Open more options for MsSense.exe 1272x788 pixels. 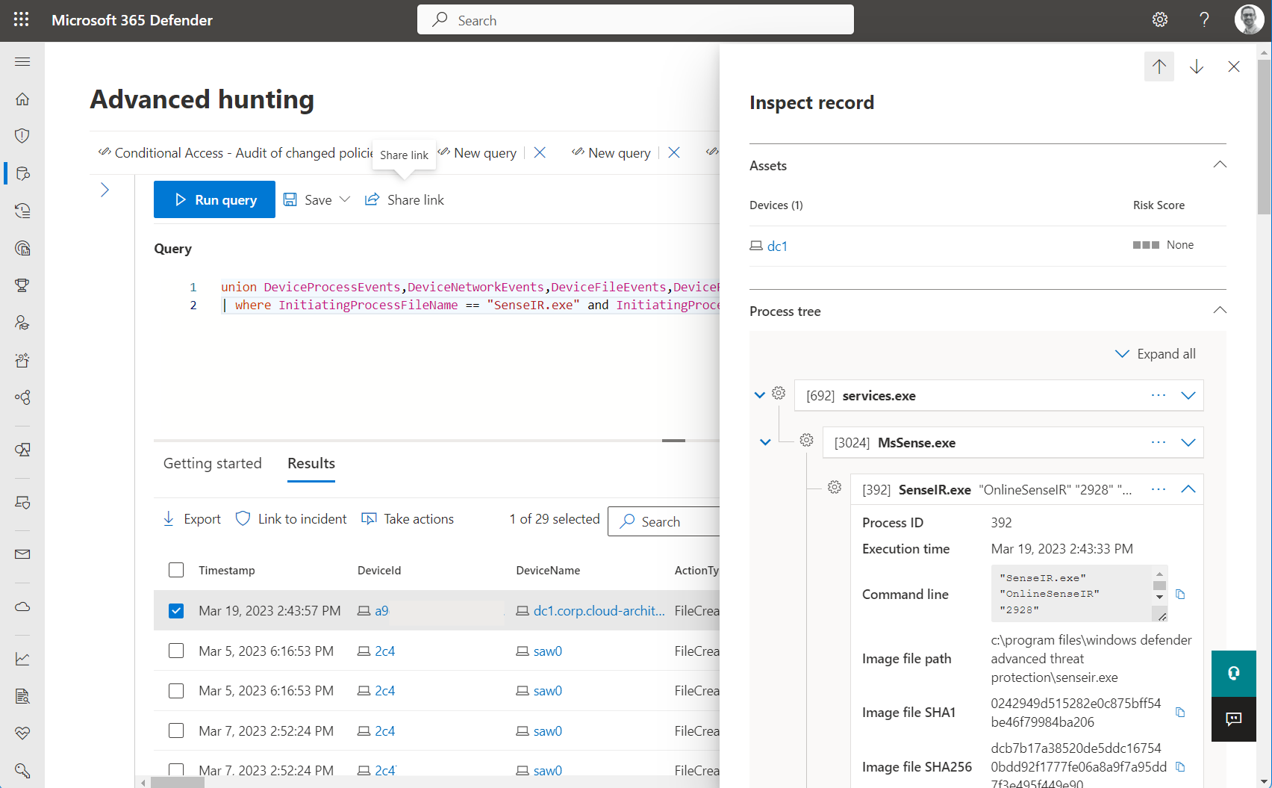point(1159,442)
